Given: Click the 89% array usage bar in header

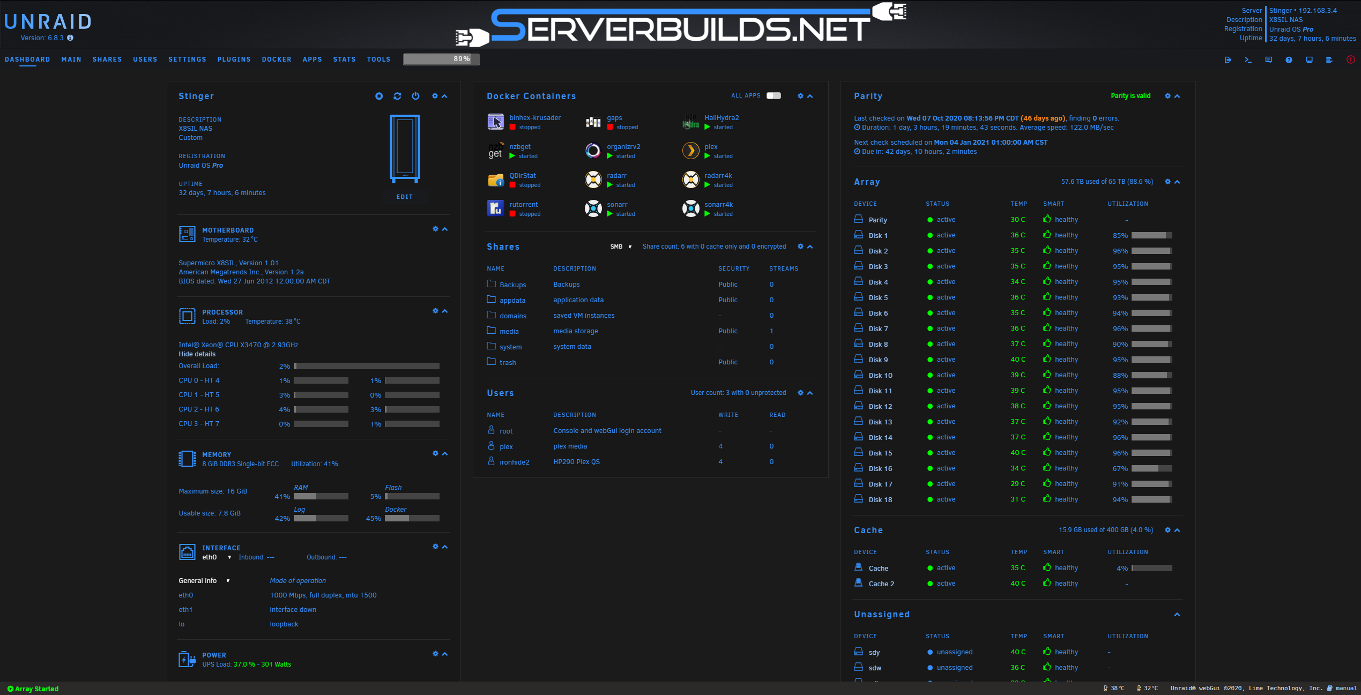Looking at the screenshot, I should click(441, 59).
